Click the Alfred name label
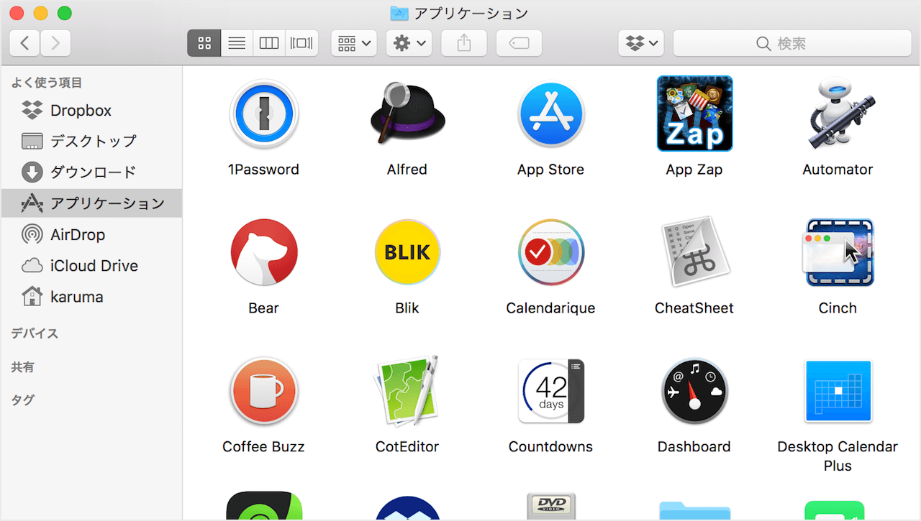 (x=407, y=170)
